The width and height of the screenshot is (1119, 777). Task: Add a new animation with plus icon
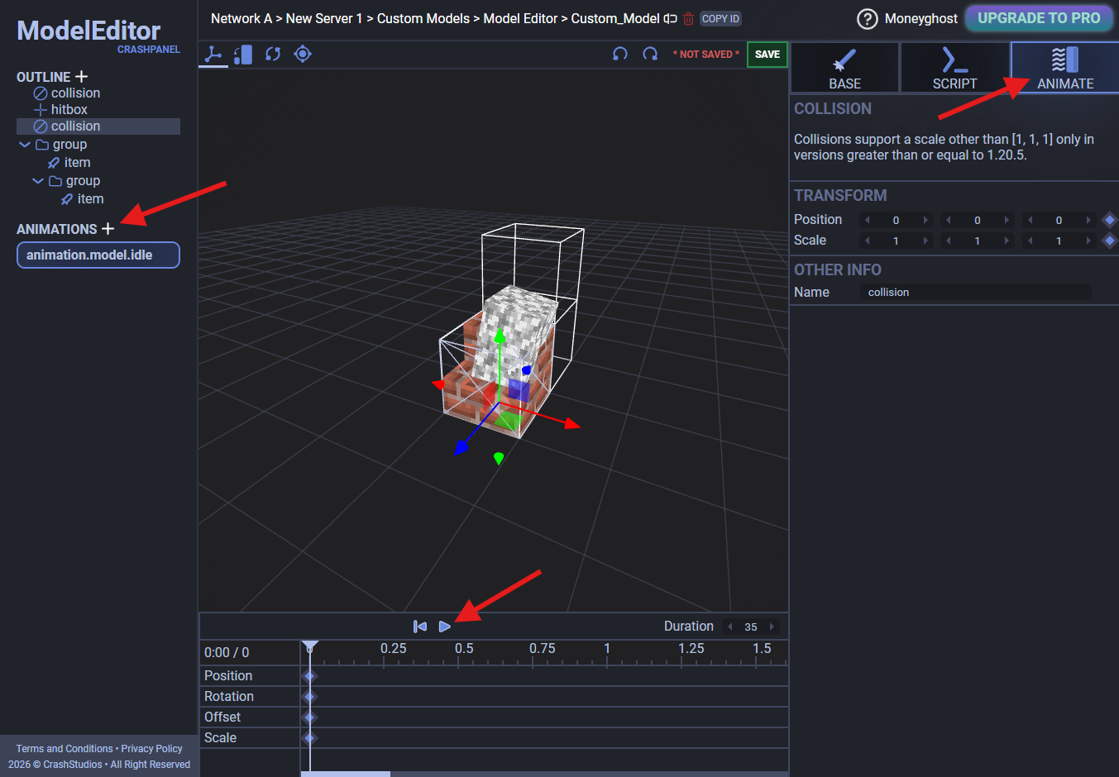(108, 229)
